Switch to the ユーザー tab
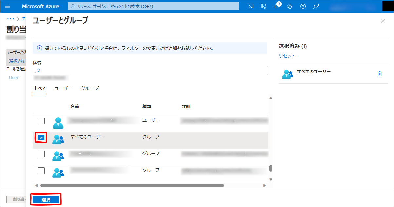 tap(63, 88)
